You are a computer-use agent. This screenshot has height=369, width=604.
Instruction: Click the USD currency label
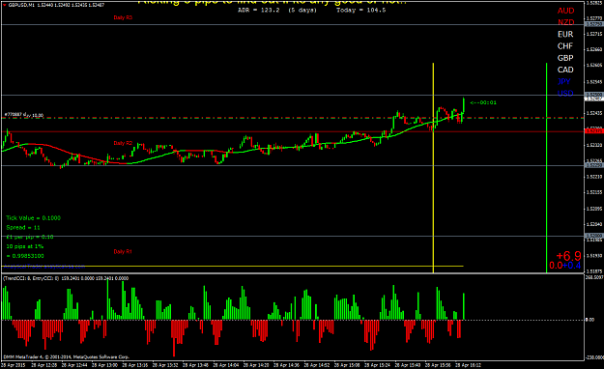(565, 93)
